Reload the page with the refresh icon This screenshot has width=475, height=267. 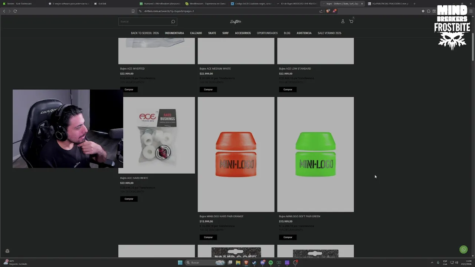[x=15, y=11]
